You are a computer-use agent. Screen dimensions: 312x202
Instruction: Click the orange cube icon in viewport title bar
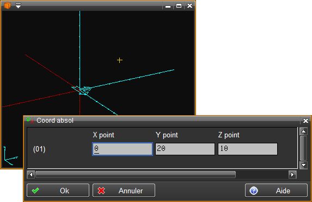tap(7, 5)
